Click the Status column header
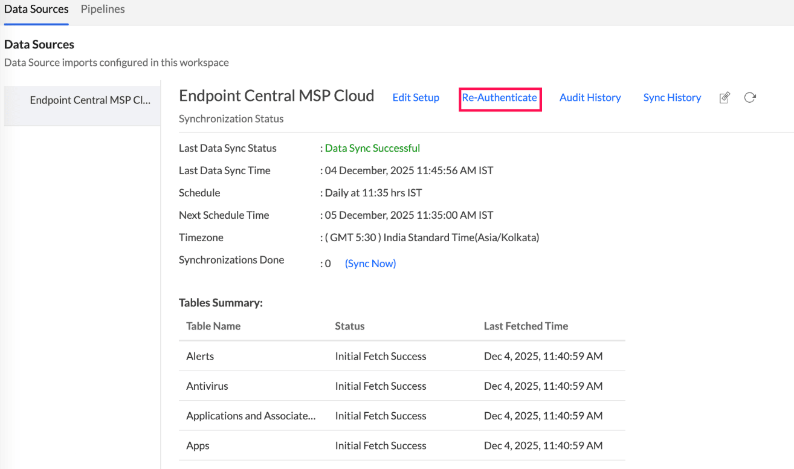 click(x=350, y=326)
